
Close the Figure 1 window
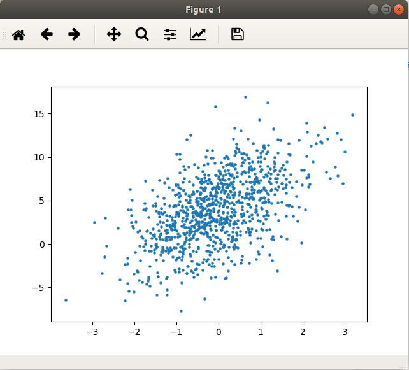point(399,10)
